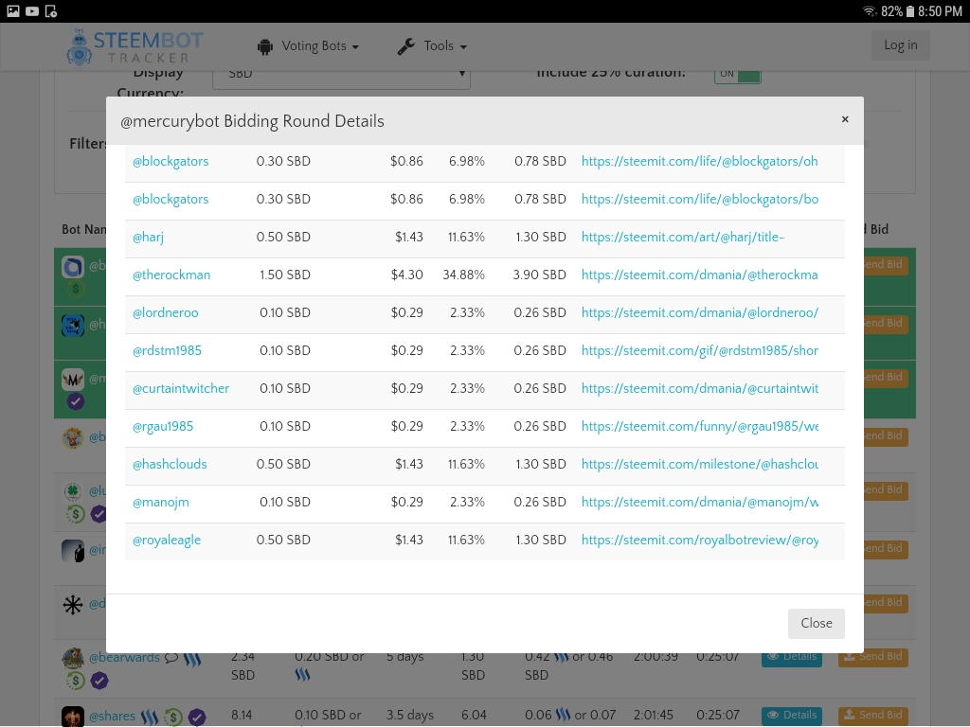Screen dimensions: 970x727
Task: Click the snowflake bot avatar in background list
Action: tap(73, 604)
